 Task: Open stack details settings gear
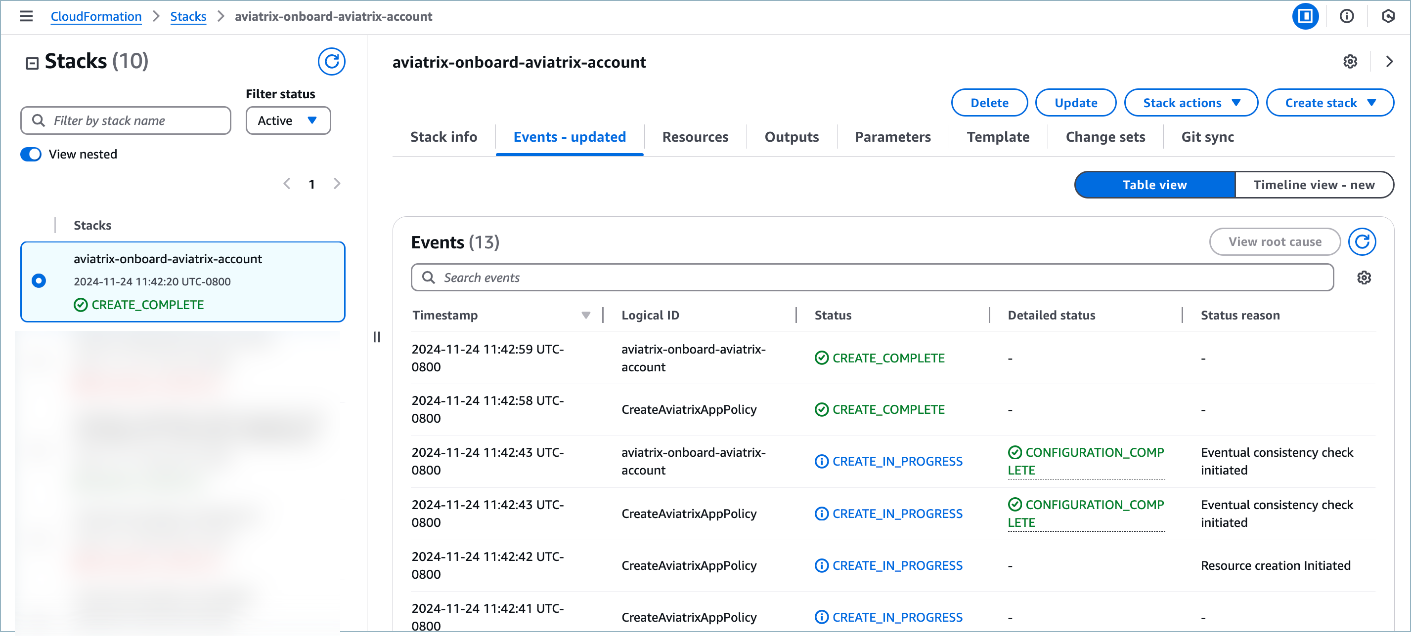coord(1350,62)
